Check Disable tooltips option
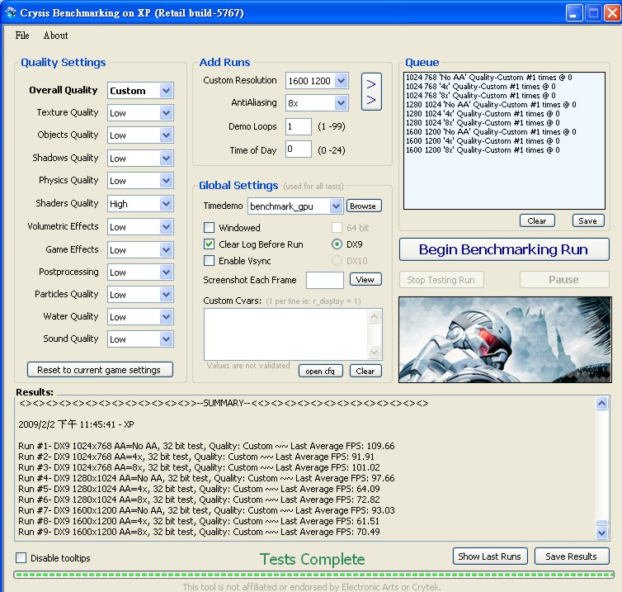The height and width of the screenshot is (592, 622). tap(21, 558)
